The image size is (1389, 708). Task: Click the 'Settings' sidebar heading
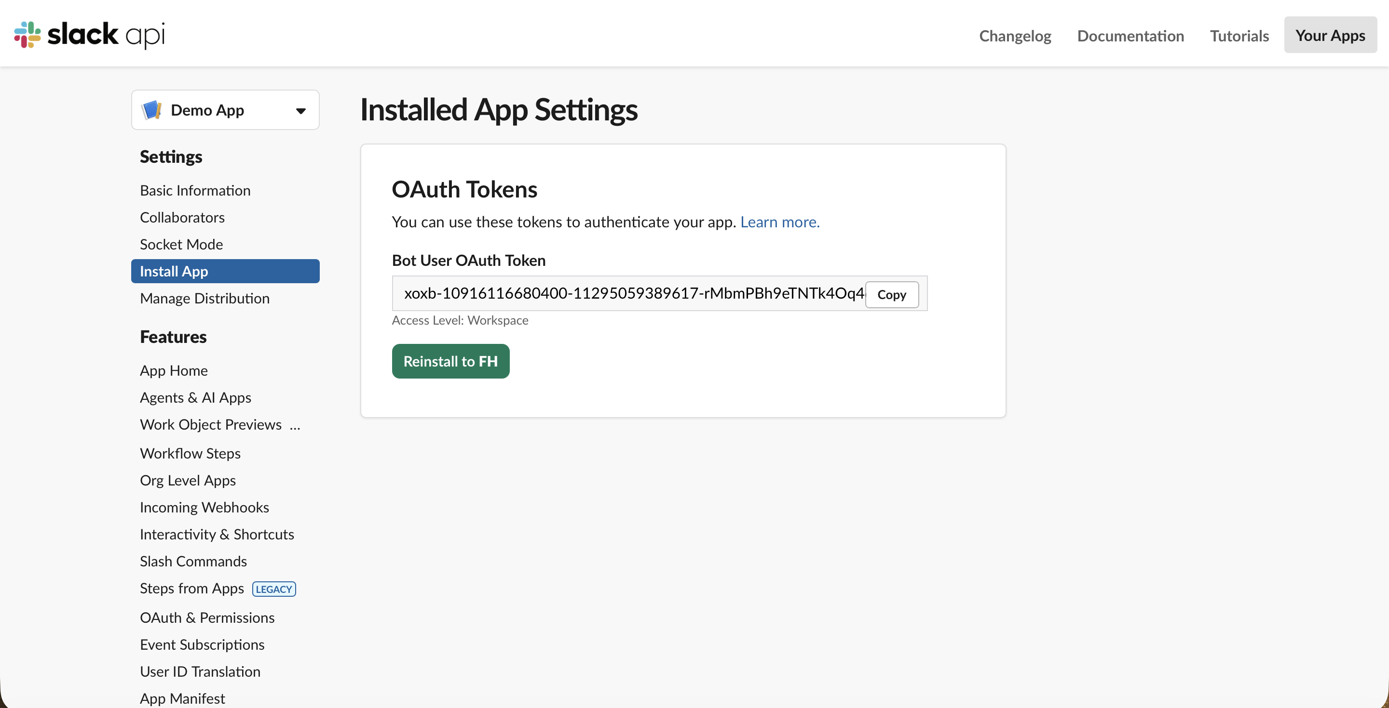pos(171,157)
